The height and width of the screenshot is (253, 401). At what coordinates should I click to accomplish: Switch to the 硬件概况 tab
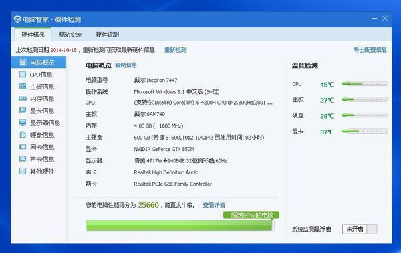(x=33, y=35)
